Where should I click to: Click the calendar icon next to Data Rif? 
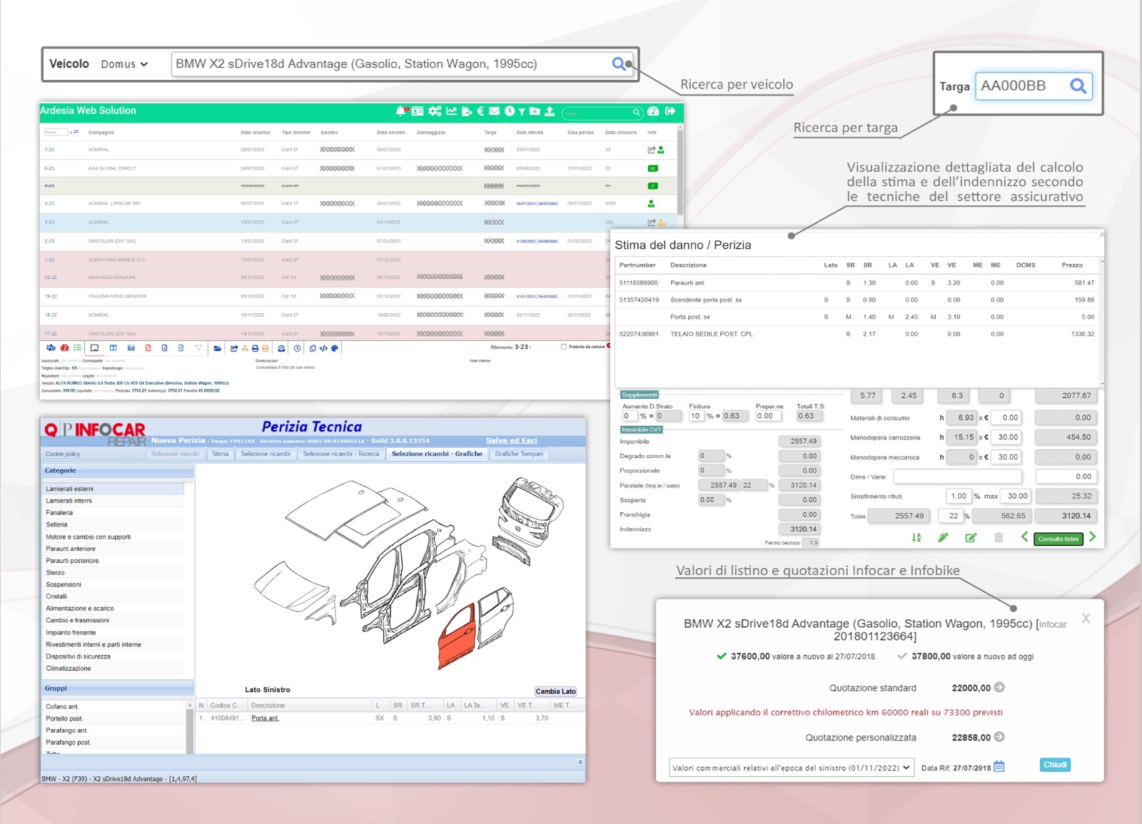point(999,767)
